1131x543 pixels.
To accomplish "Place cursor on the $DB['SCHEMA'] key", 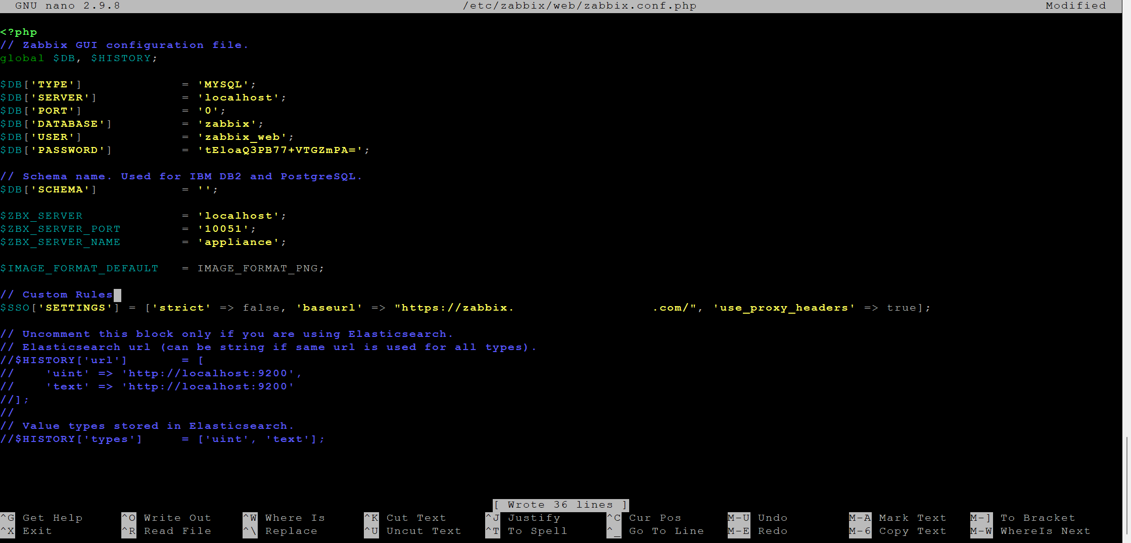I will [x=49, y=189].
